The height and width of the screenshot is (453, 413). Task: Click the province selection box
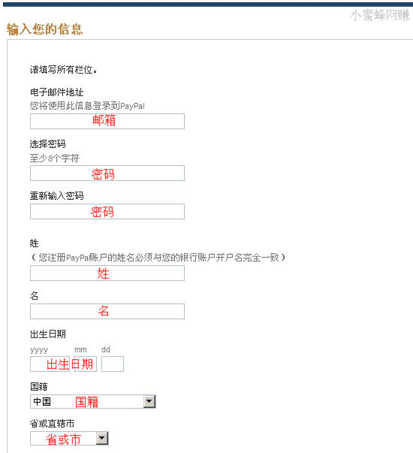pyautogui.click(x=69, y=439)
